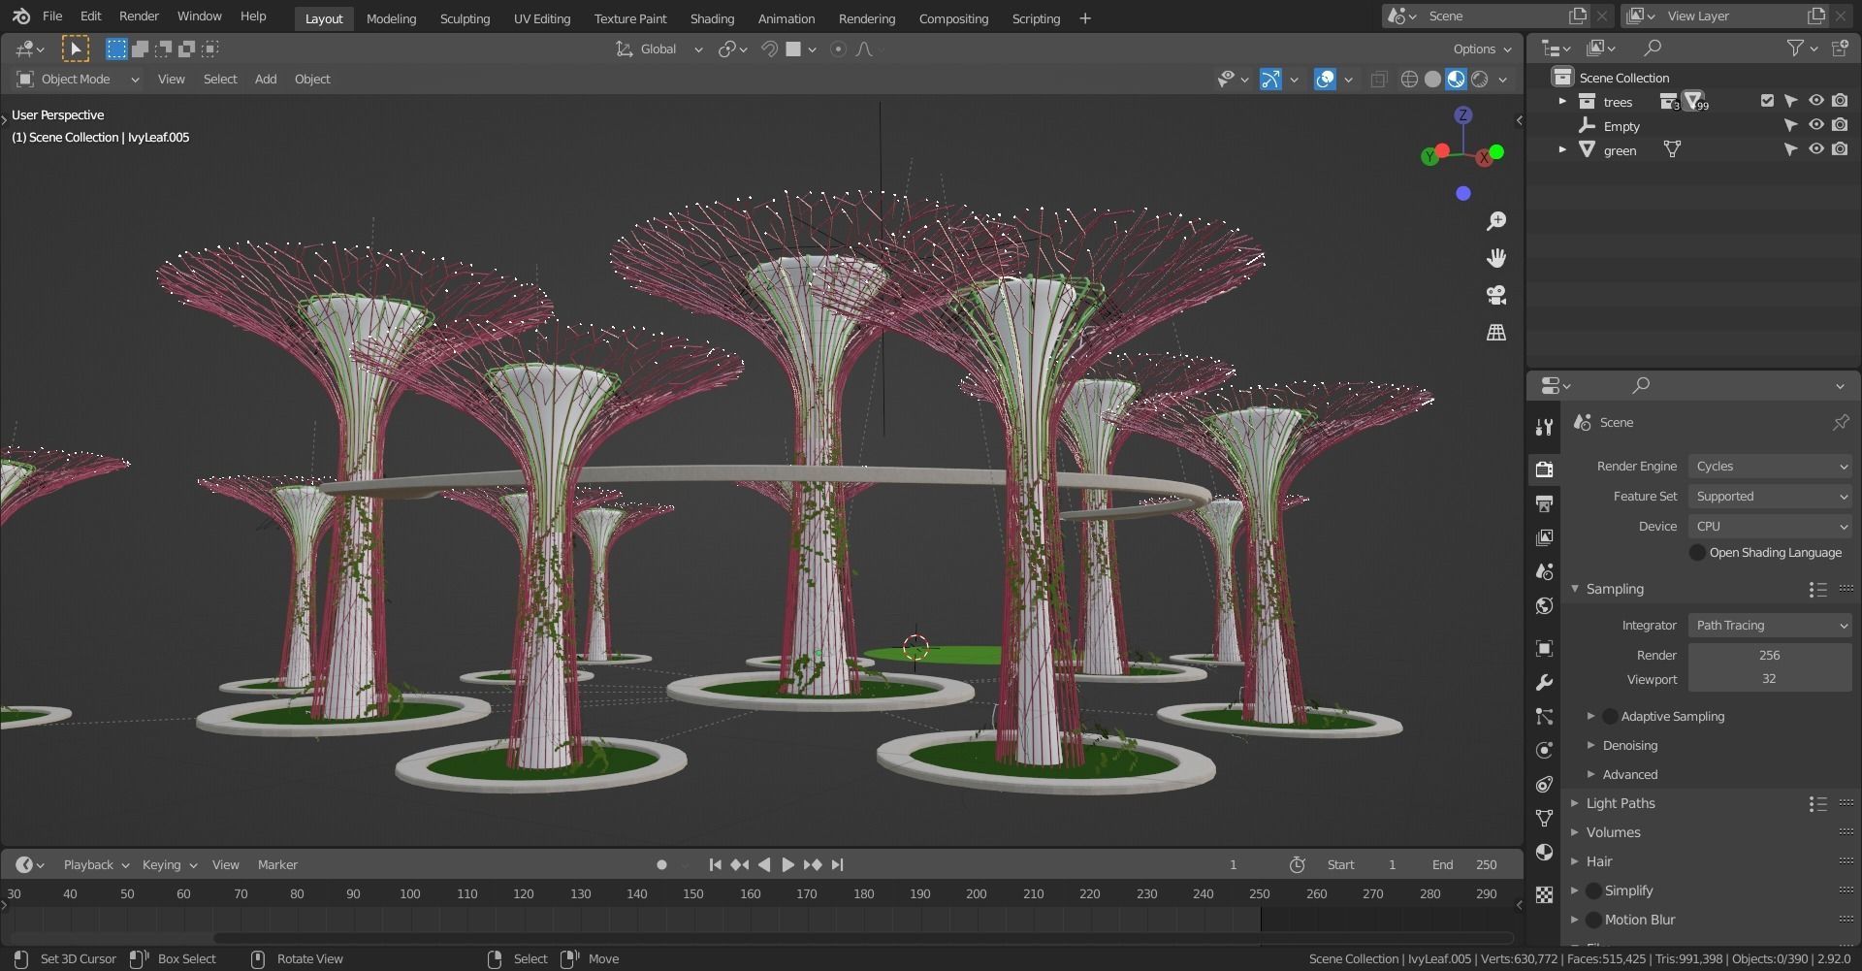Click the zoom magnifier in viewport
The width and height of the screenshot is (1862, 971).
click(x=1496, y=221)
